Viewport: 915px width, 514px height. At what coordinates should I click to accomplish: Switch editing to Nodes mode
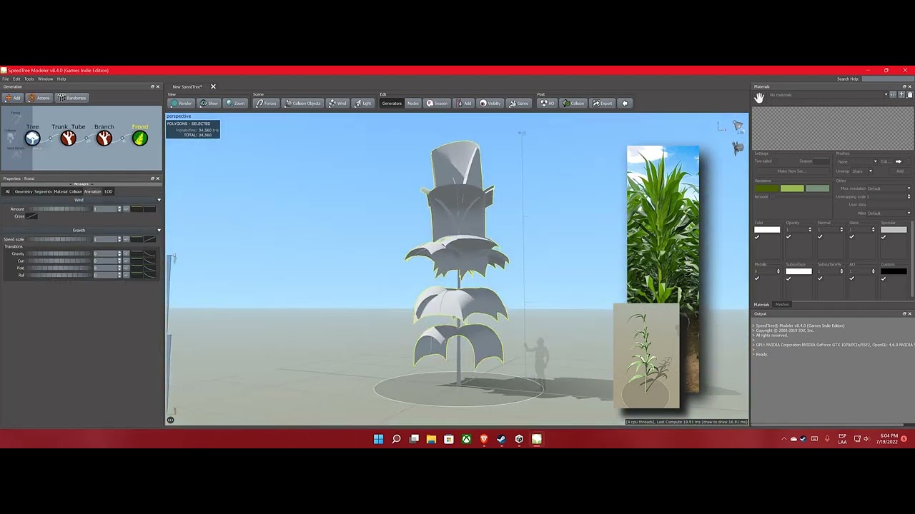(x=413, y=104)
